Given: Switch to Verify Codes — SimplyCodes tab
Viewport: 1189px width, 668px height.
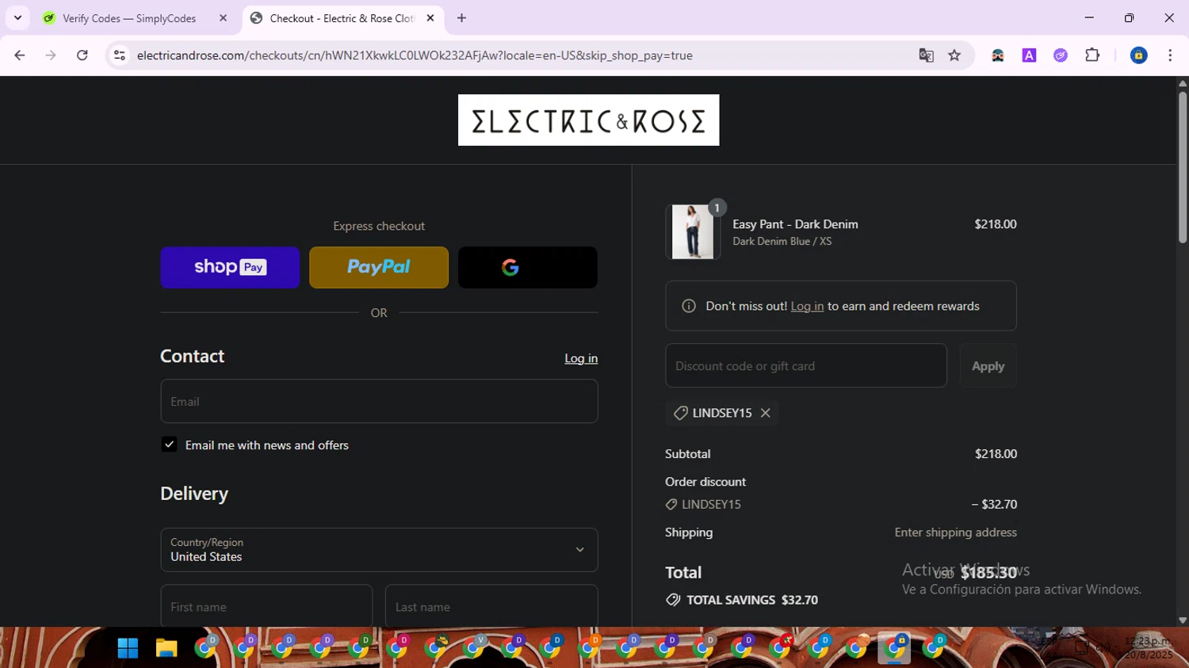Looking at the screenshot, I should 135,18.
